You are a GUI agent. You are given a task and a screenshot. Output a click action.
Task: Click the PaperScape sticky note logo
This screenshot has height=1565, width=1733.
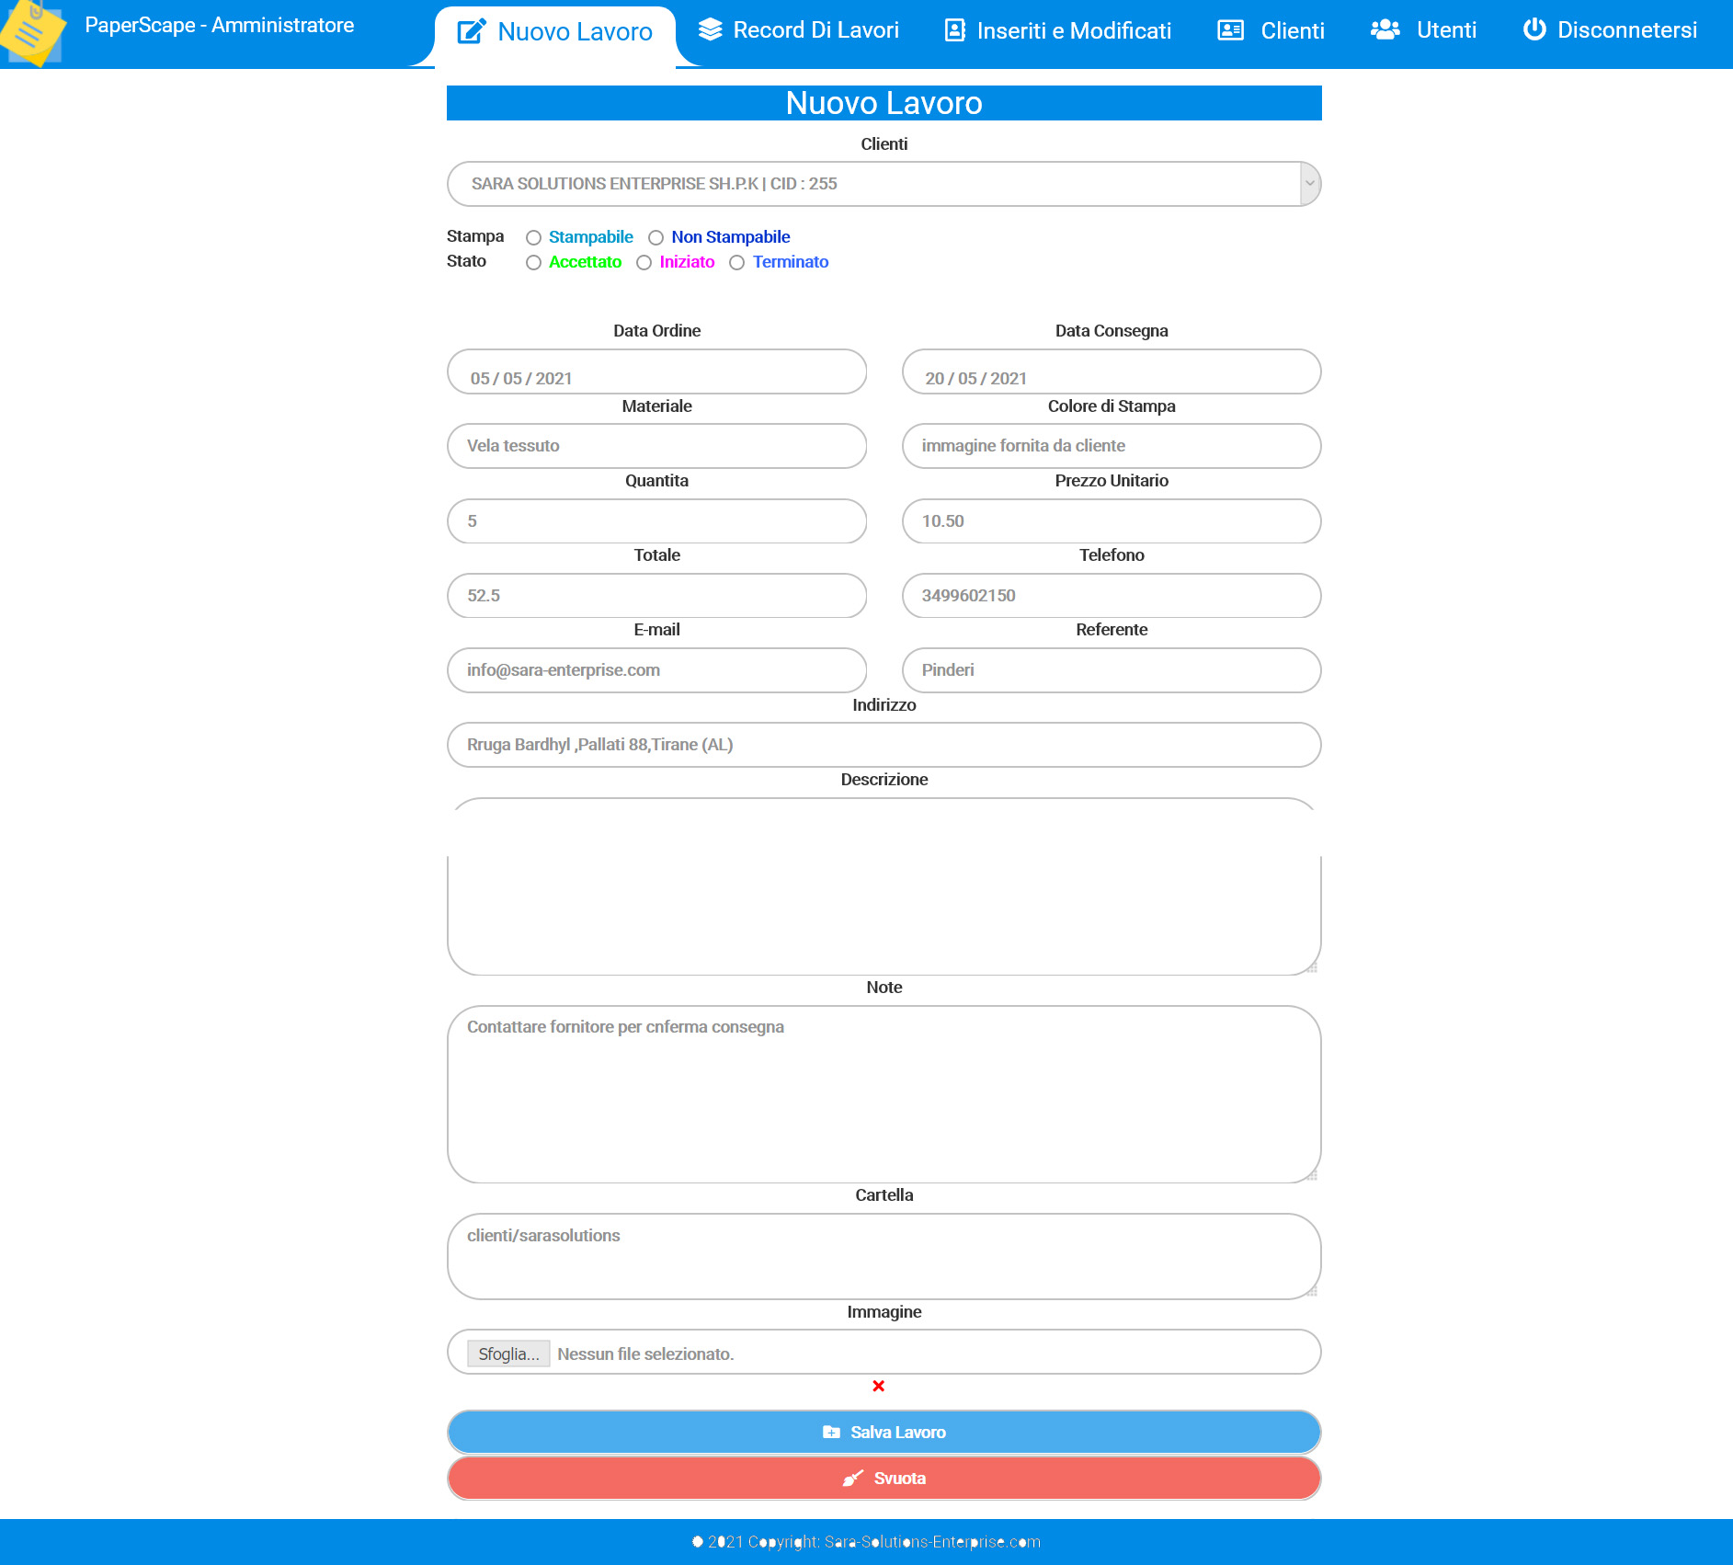33,33
